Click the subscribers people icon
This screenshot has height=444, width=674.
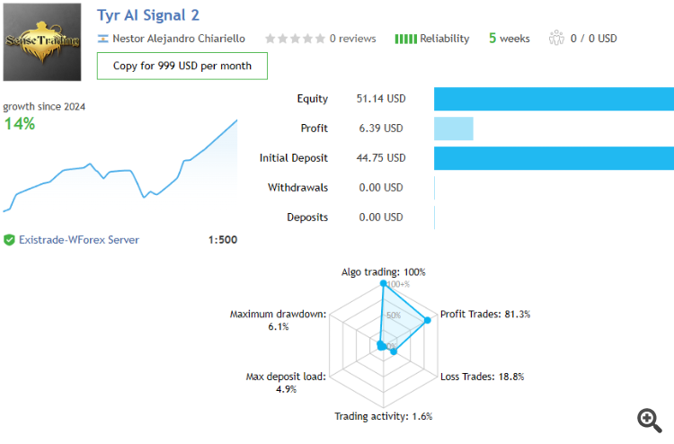(555, 39)
